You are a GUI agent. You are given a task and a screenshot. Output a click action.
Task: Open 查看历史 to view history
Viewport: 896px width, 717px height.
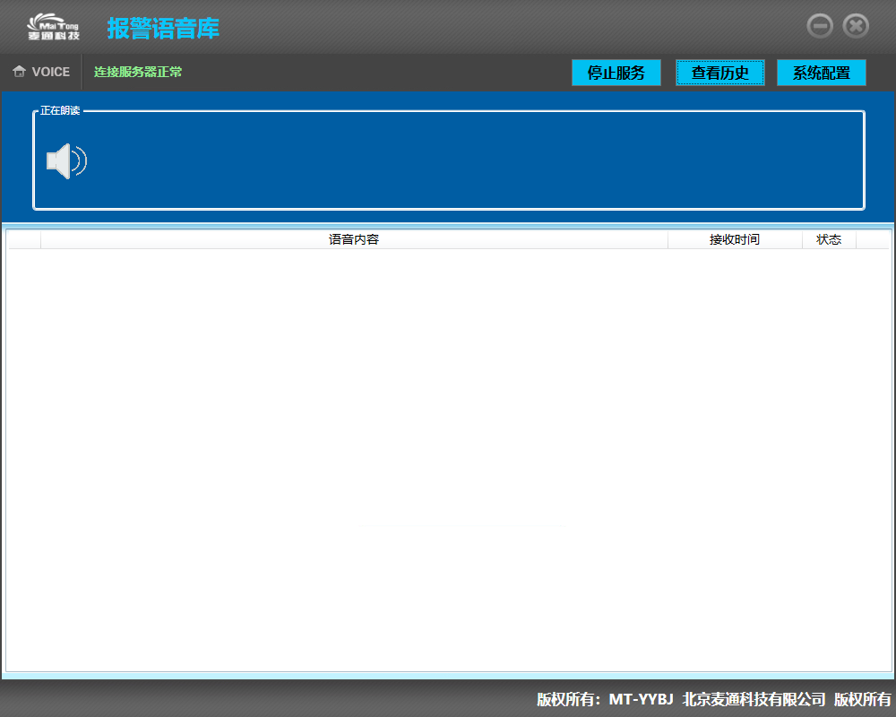719,73
